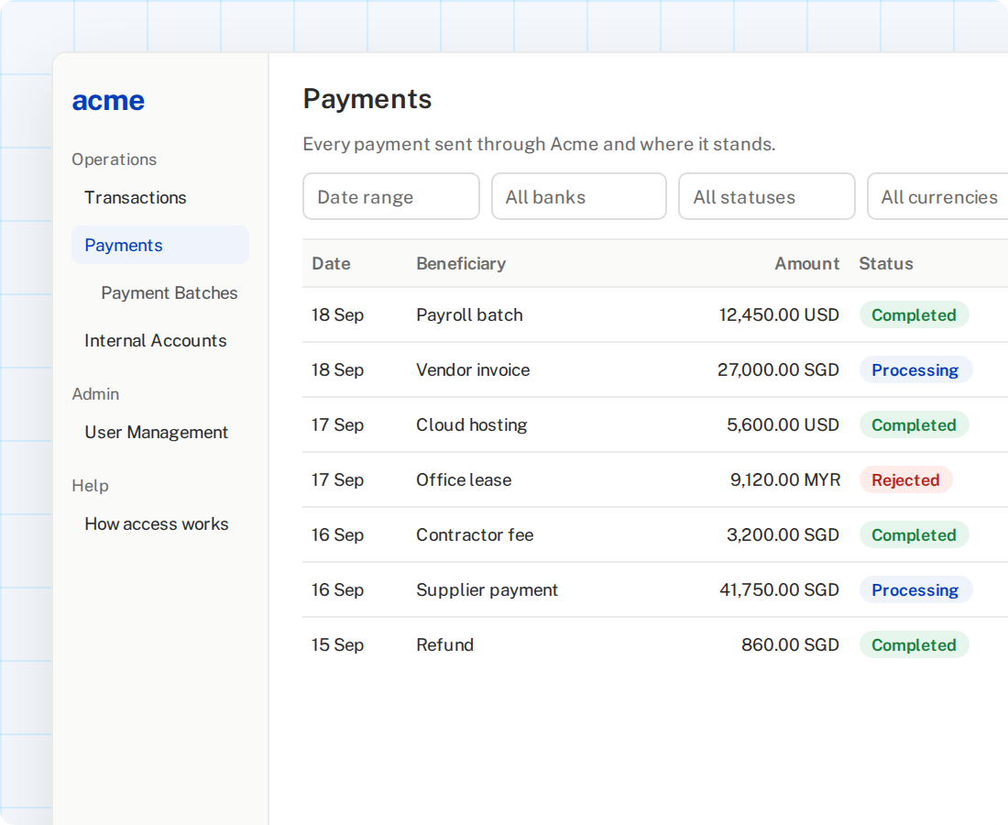Select the Payroll batch payment row
The height and width of the screenshot is (825, 1008).
pos(655,315)
